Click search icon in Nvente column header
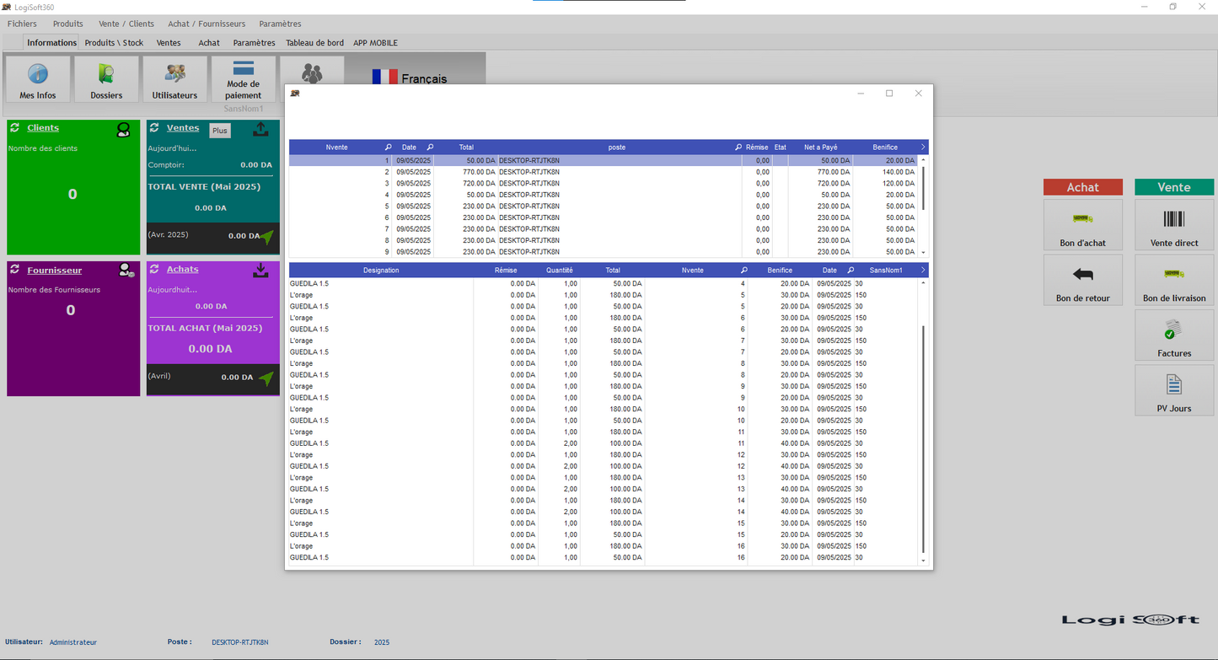This screenshot has width=1218, height=660. (x=389, y=148)
